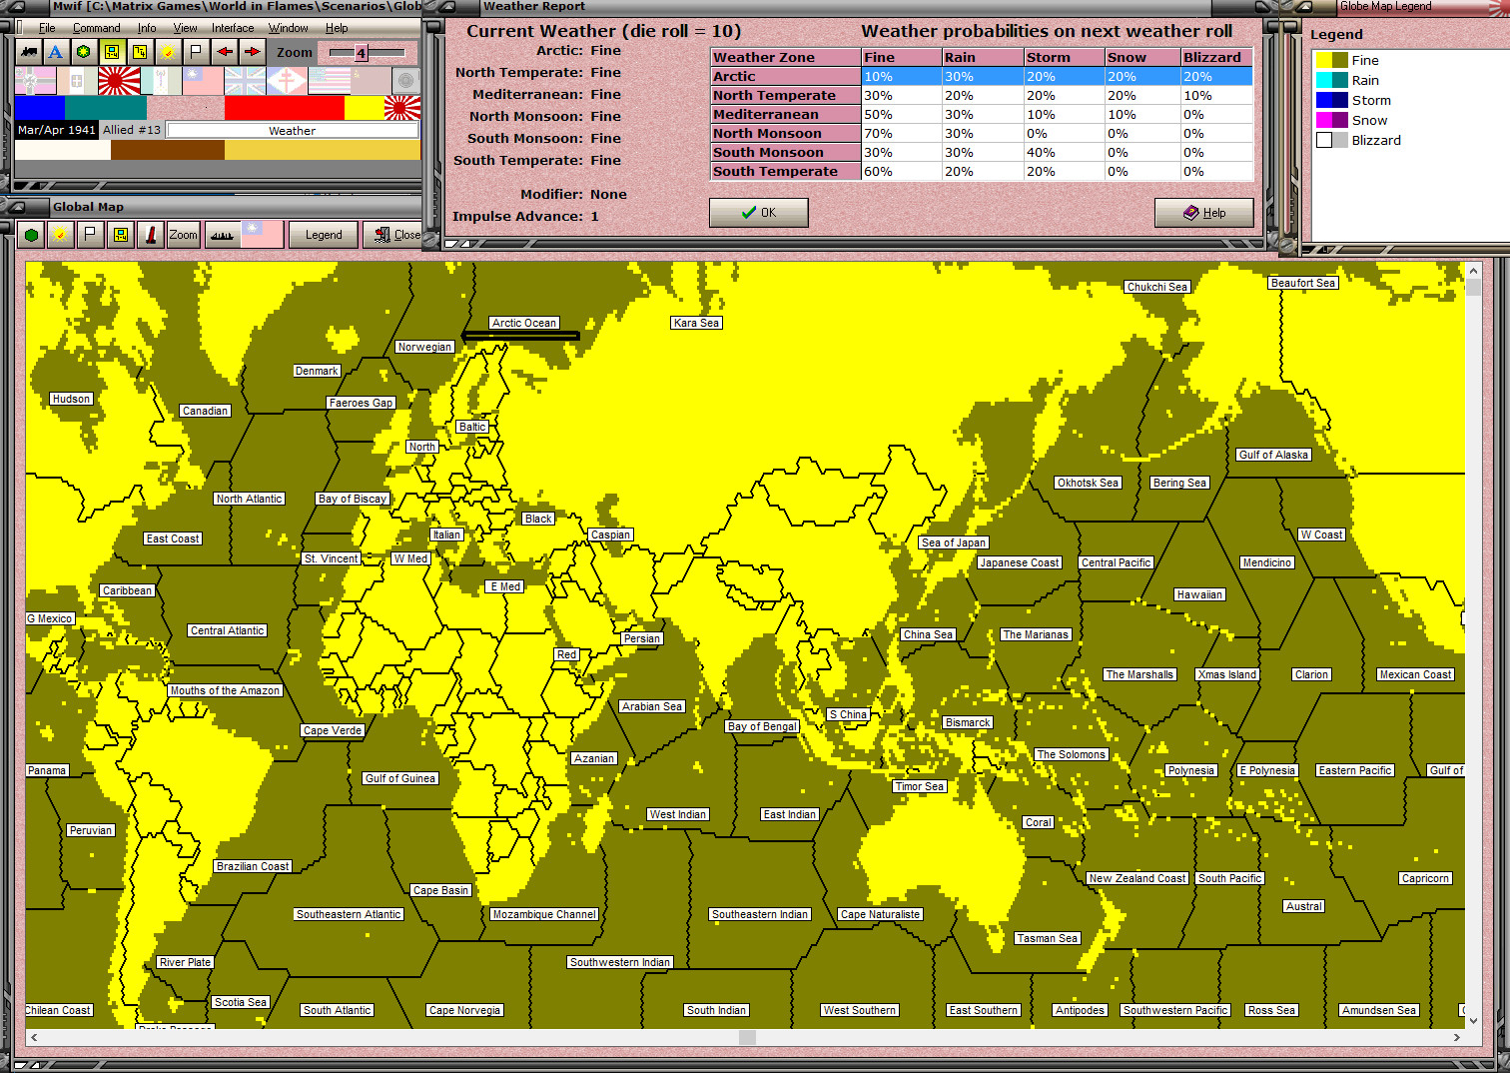
Task: Click the Zoom button in Global Map toolbar
Action: (183, 235)
